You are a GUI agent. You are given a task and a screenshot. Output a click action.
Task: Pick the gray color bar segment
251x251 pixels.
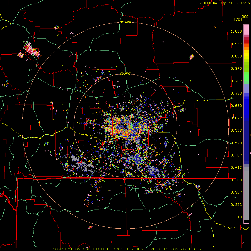point(246,194)
